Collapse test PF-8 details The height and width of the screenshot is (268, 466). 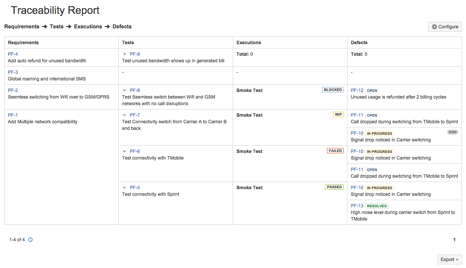[x=124, y=90]
